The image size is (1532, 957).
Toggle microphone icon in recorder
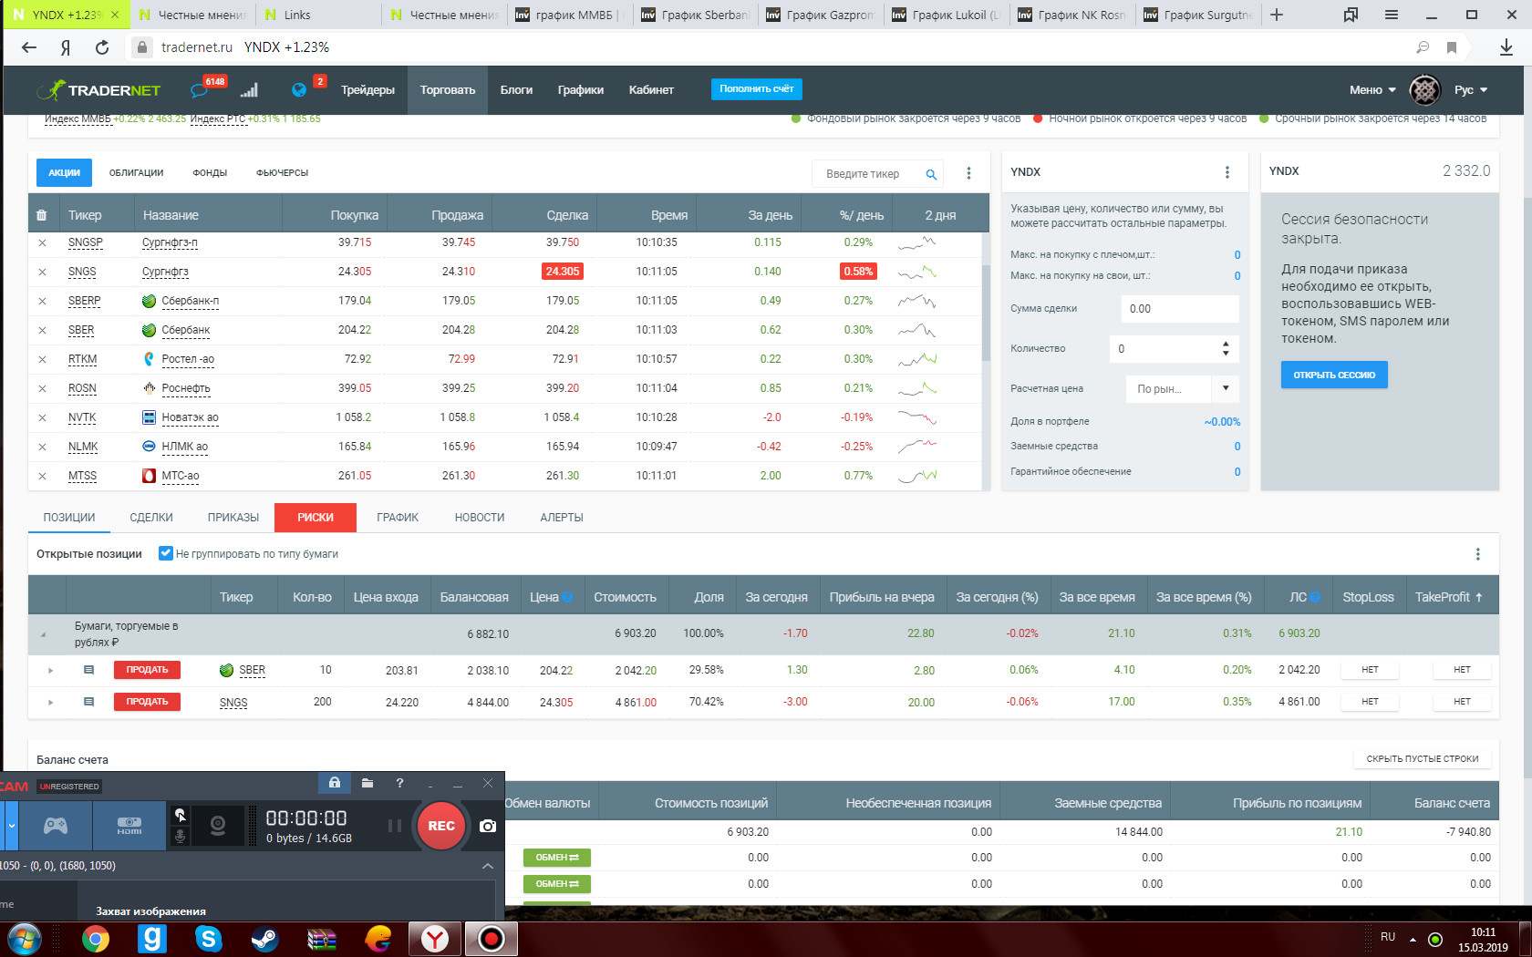pos(181,836)
